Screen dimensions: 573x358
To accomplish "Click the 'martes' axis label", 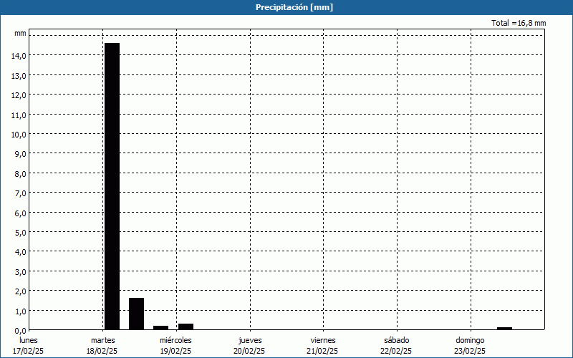I will pos(103,340).
